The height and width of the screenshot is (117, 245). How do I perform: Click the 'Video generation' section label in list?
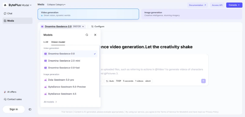51,48
